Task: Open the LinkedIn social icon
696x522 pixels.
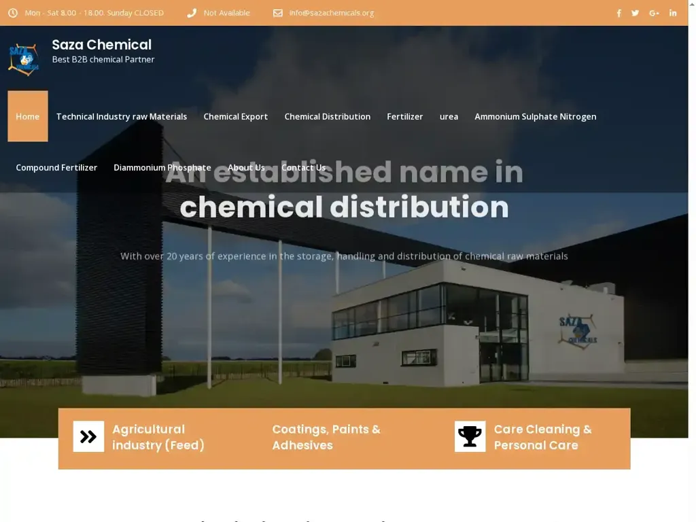Action: click(673, 13)
